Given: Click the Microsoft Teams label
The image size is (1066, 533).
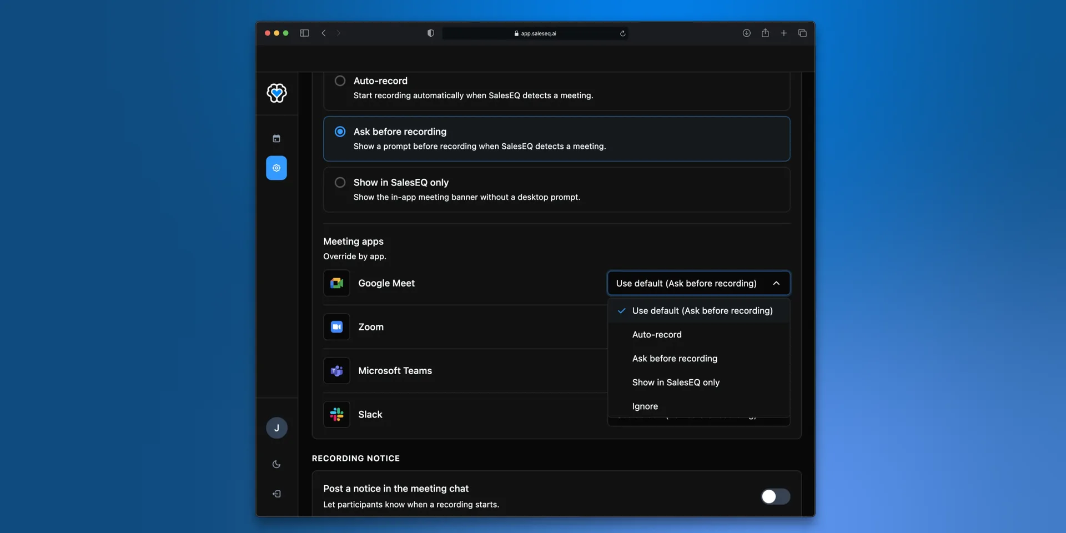Looking at the screenshot, I should click(395, 371).
